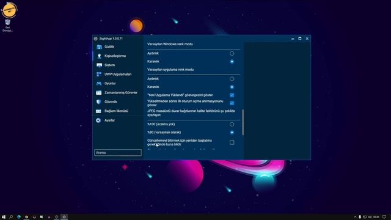Switch to Kişiselleştirme label
Image resolution: width=391 pixels, height=220 pixels.
(x=115, y=56)
